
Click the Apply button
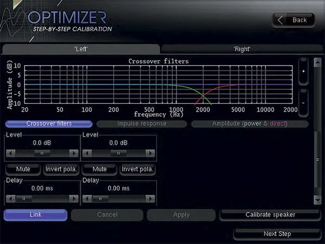[x=181, y=215]
